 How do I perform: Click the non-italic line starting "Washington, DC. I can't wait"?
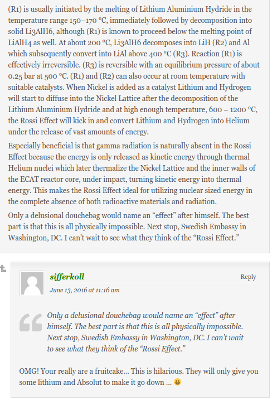coord(123,238)
